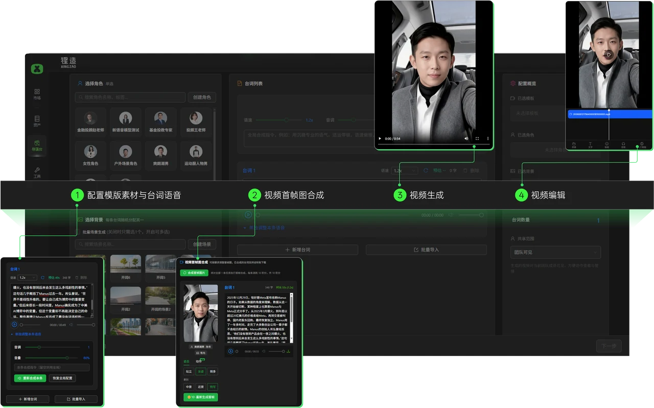654x408 pixels.
Task: Click the download icon in the 首帧图 audio bar
Action: point(288,351)
